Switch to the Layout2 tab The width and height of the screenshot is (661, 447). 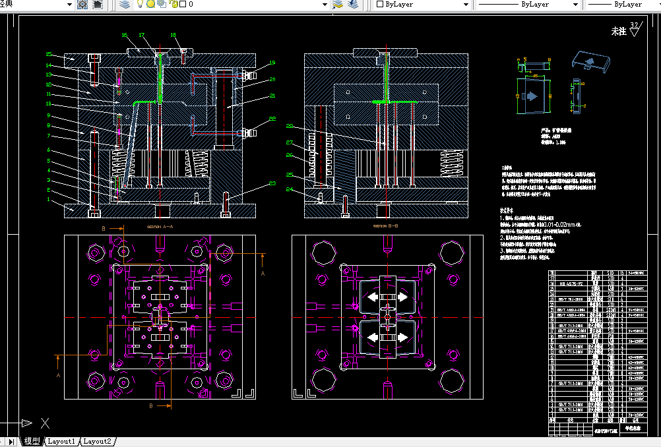click(97, 442)
